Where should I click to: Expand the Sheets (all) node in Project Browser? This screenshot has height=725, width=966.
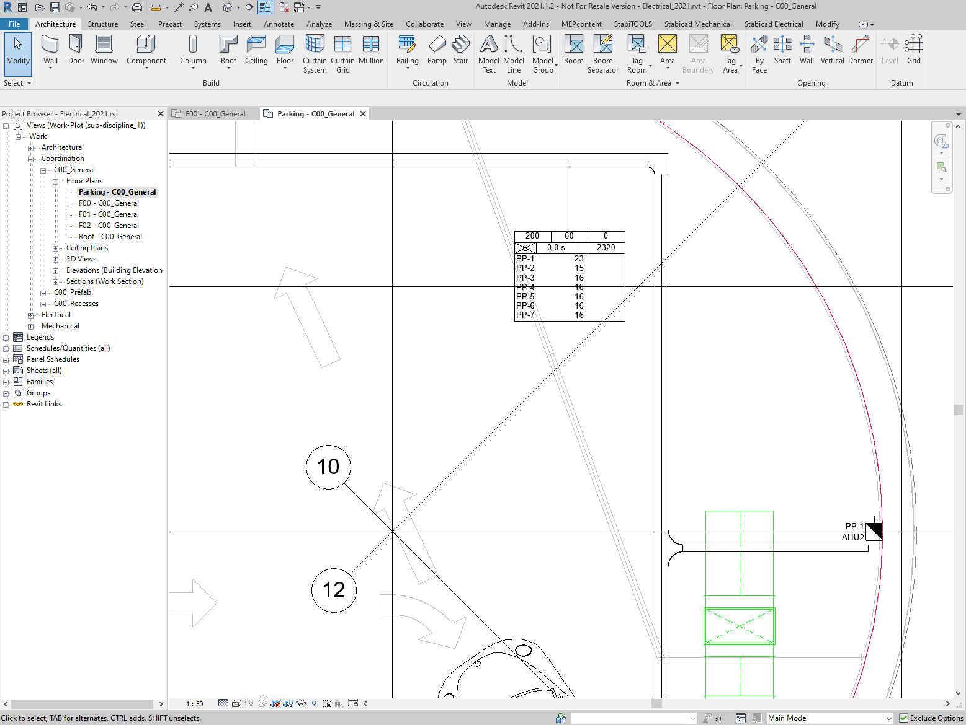(x=6, y=370)
